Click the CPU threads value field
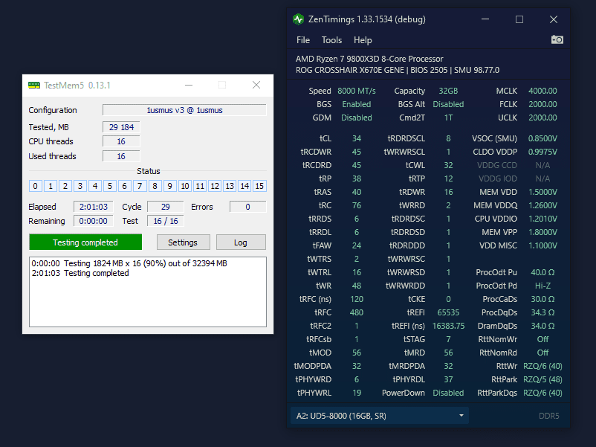Screen dimensions: 596x447 (x=121, y=141)
